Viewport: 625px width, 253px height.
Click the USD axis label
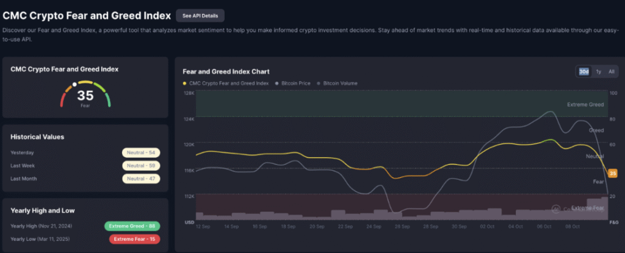click(189, 223)
